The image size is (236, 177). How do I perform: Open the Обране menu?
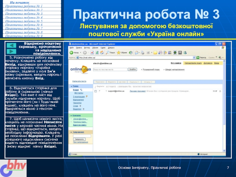tap(95, 48)
